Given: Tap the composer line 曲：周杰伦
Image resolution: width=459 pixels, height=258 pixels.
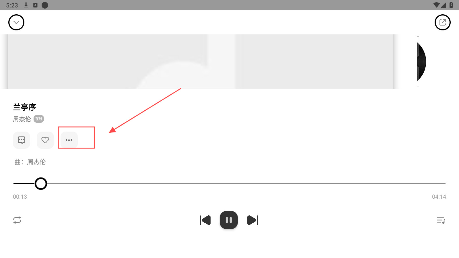Looking at the screenshot, I should (30, 162).
